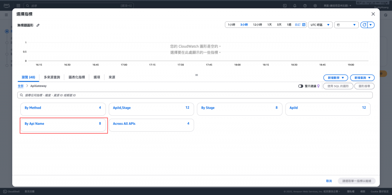The width and height of the screenshot is (392, 195).
Task: Open settings gear icon in header
Action: click(x=315, y=5)
